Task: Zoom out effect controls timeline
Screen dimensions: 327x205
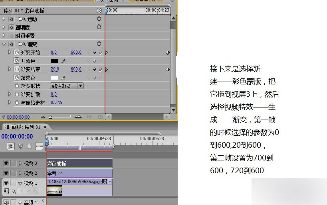Action: [x=43, y=117]
